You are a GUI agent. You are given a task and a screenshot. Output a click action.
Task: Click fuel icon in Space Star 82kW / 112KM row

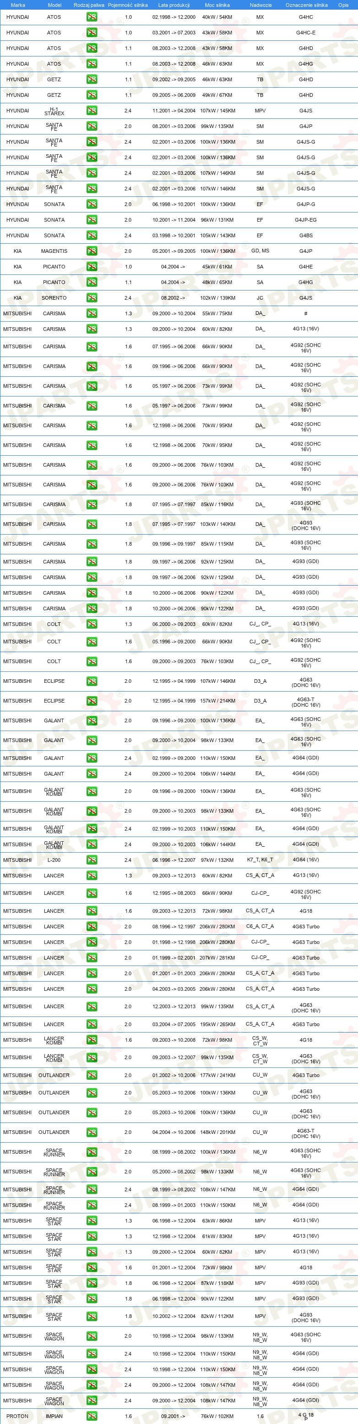click(92, 1316)
